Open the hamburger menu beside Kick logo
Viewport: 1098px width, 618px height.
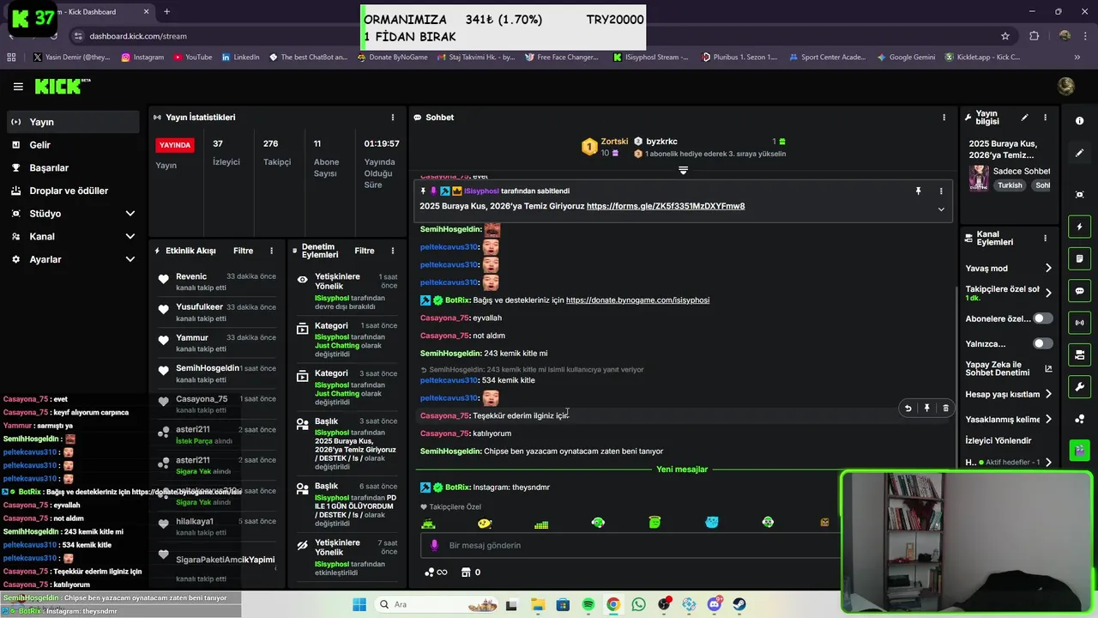18,87
